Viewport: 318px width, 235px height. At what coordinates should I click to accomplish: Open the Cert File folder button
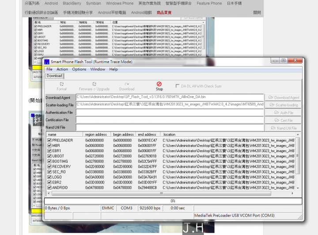pyautogui.click(x=283, y=120)
